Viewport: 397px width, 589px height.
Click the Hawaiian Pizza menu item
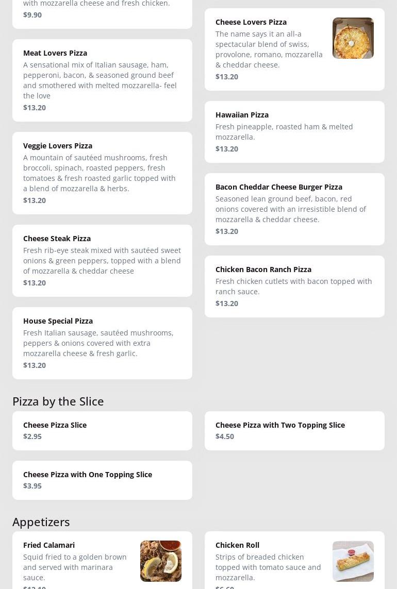coord(294,132)
